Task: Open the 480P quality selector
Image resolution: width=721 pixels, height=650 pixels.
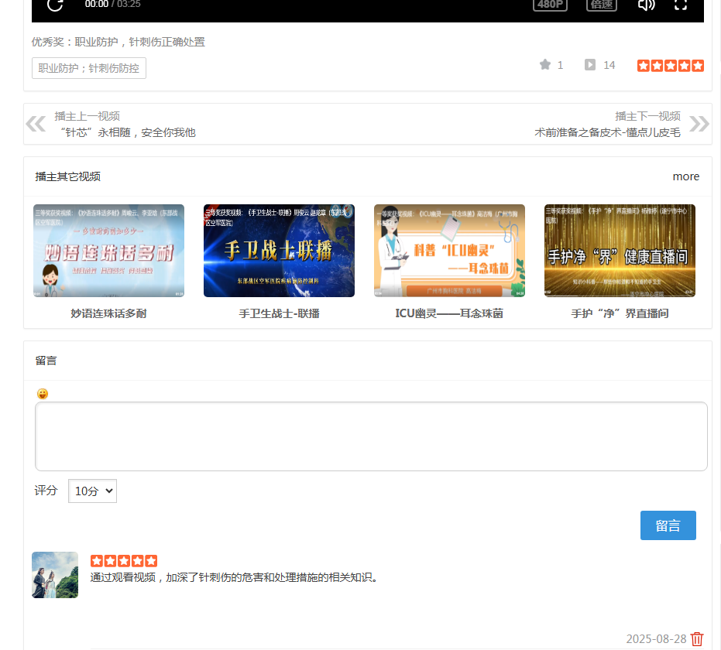Action: (550, 5)
